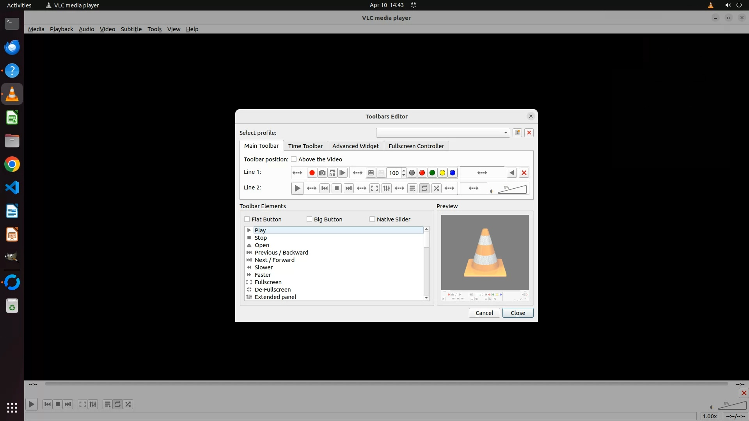This screenshot has height=421, width=749.
Task: Click the frame-by-frame icon in Line 1
Action: (x=343, y=173)
